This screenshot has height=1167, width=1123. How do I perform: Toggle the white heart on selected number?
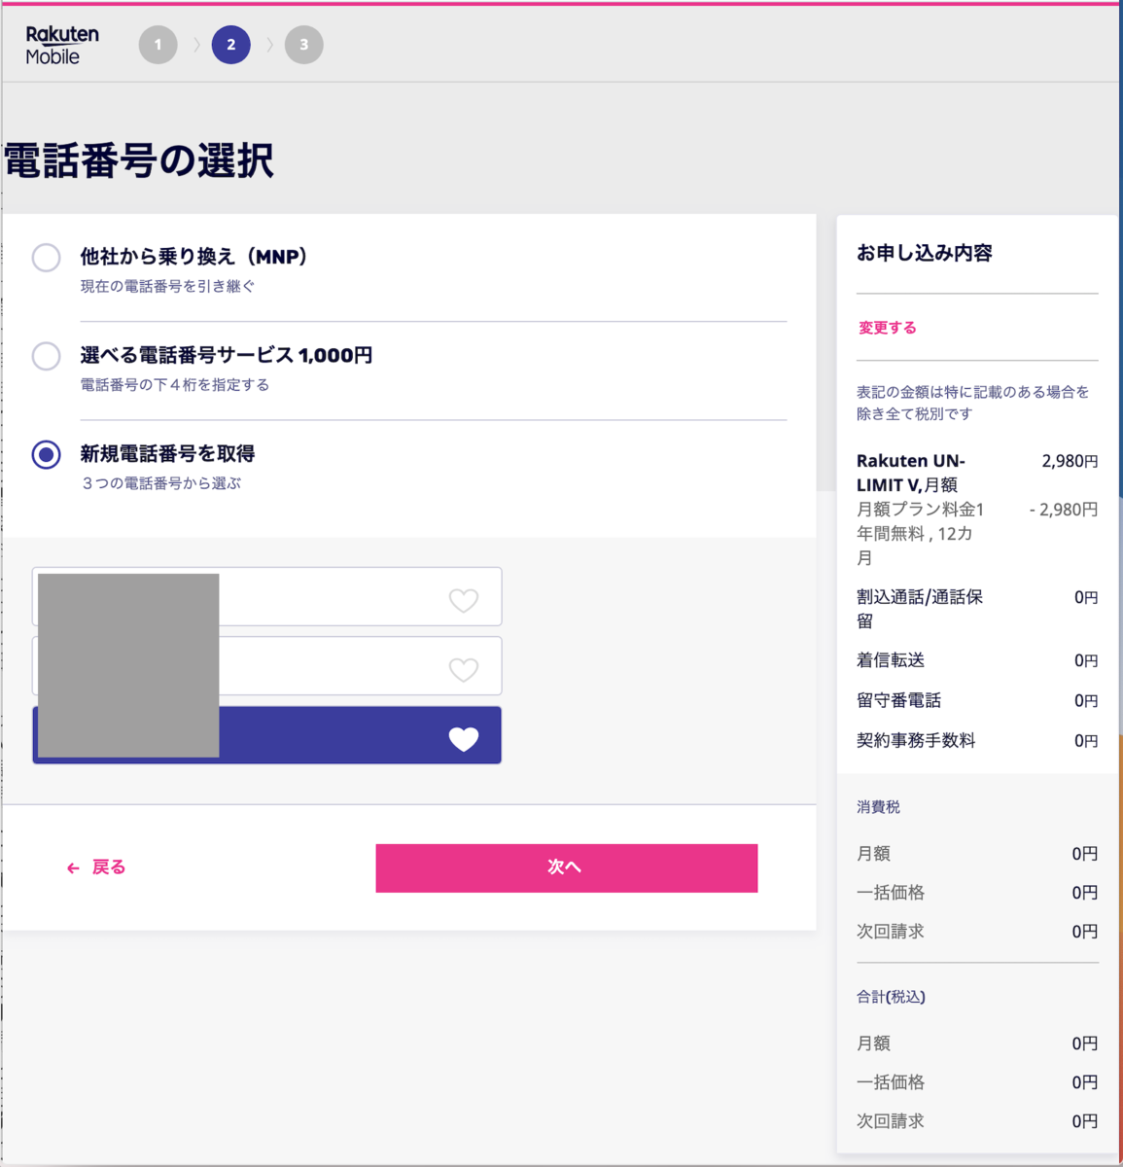(x=464, y=739)
